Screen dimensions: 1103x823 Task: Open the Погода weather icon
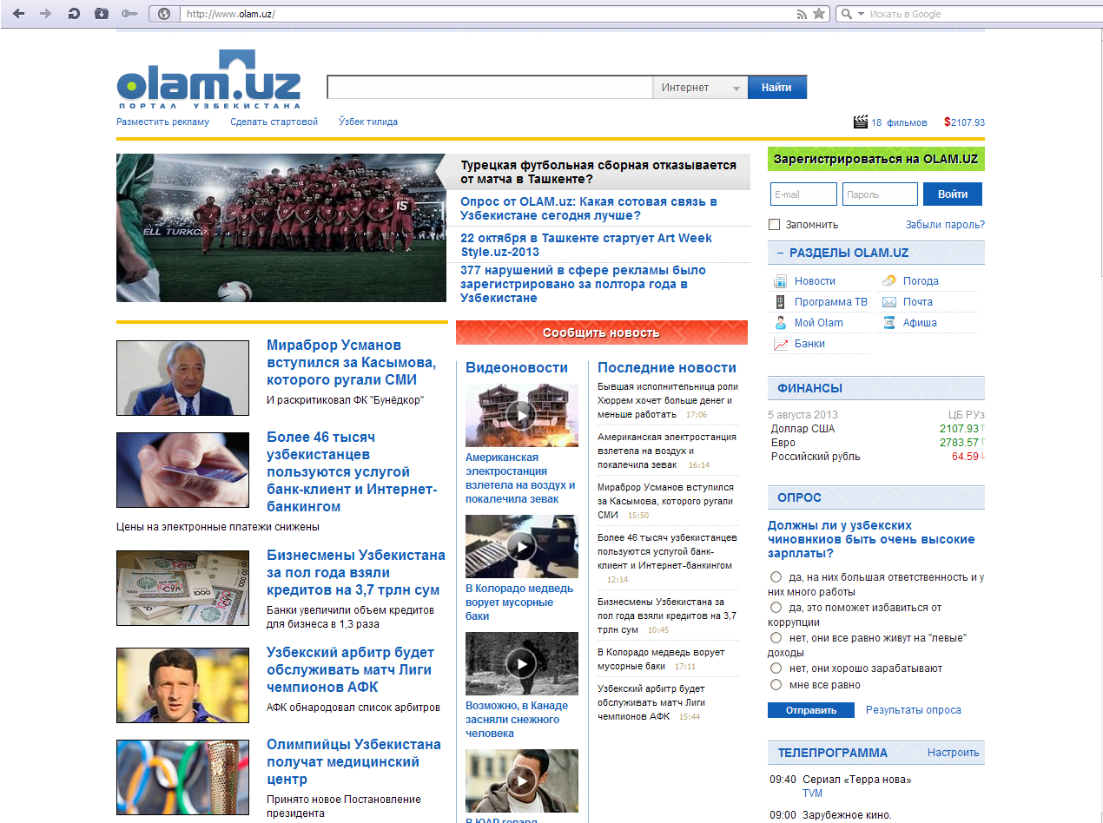tap(889, 281)
